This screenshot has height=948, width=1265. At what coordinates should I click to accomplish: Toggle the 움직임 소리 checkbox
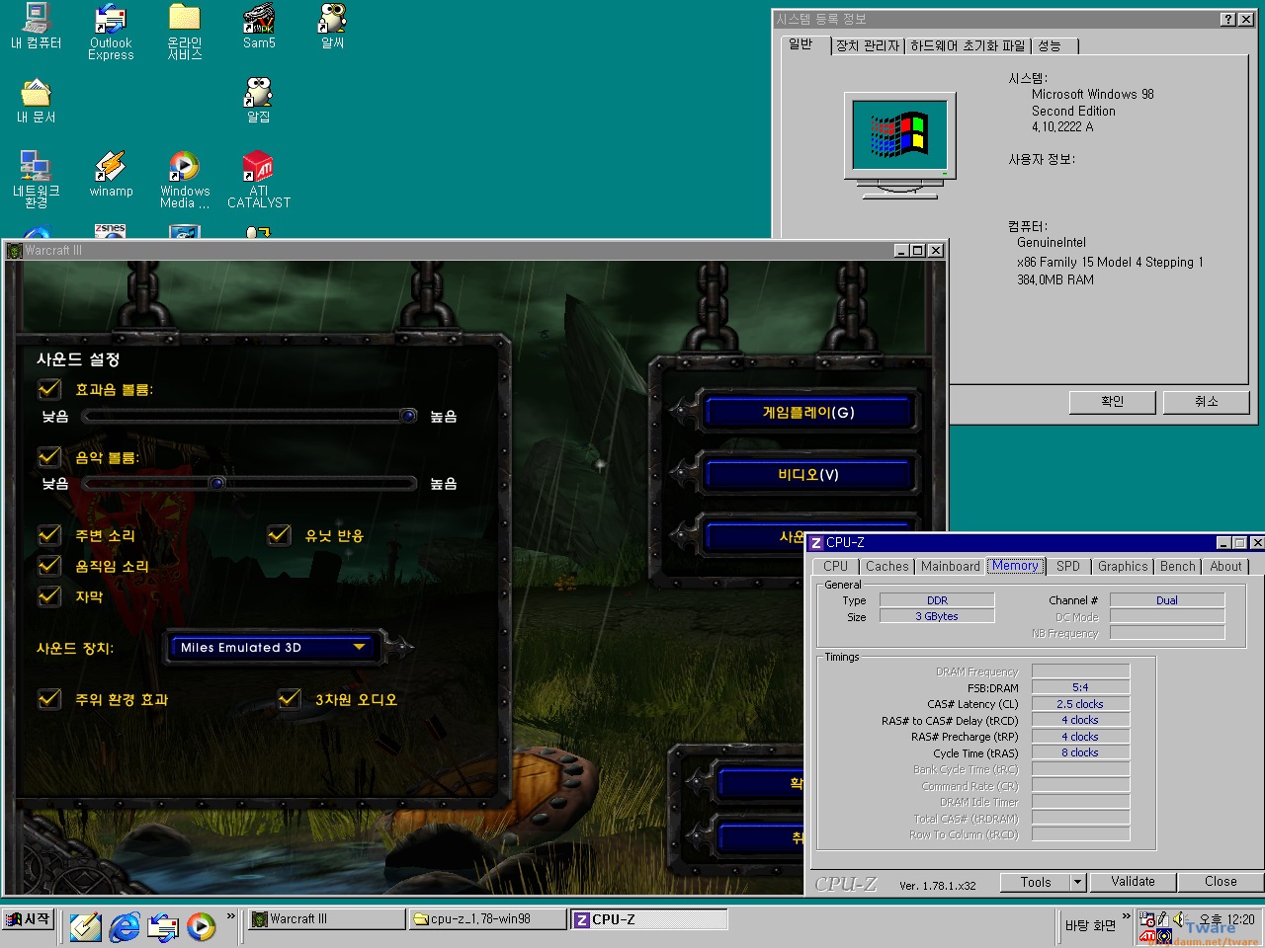tap(49, 566)
